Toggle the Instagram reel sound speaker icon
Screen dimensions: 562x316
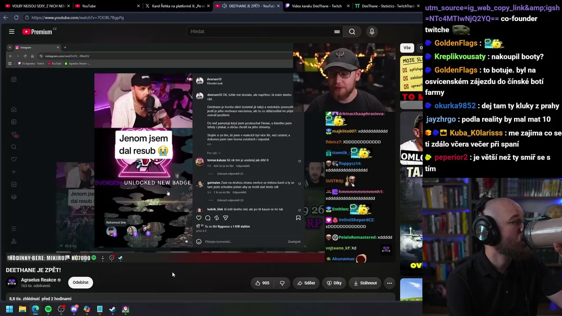187,241
